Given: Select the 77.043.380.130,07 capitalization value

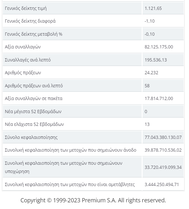Looking at the screenshot, I should (163, 137).
